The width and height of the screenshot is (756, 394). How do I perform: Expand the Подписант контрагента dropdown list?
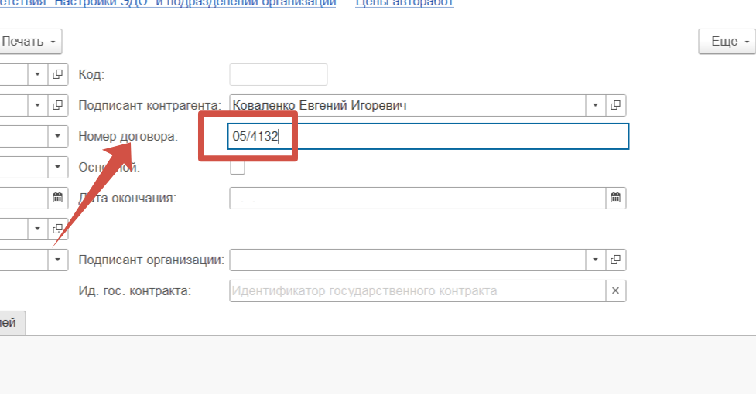tap(595, 105)
